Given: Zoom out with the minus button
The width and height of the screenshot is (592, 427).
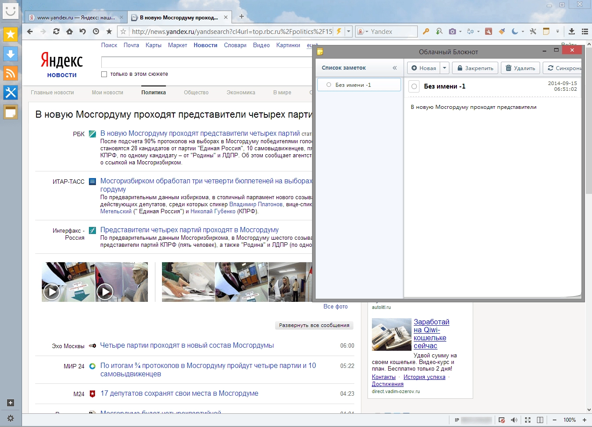Looking at the screenshot, I should click(555, 420).
